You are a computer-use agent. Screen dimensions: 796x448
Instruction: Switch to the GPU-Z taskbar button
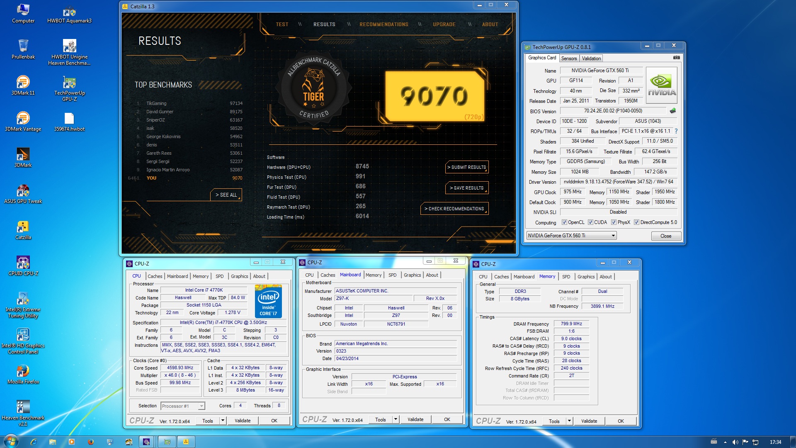(167, 442)
